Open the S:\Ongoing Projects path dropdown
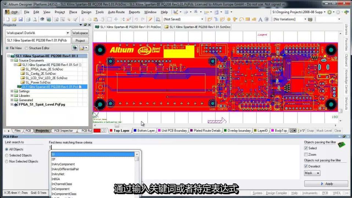Screen dimensions: 352x198 pyautogui.click(x=324, y=12)
